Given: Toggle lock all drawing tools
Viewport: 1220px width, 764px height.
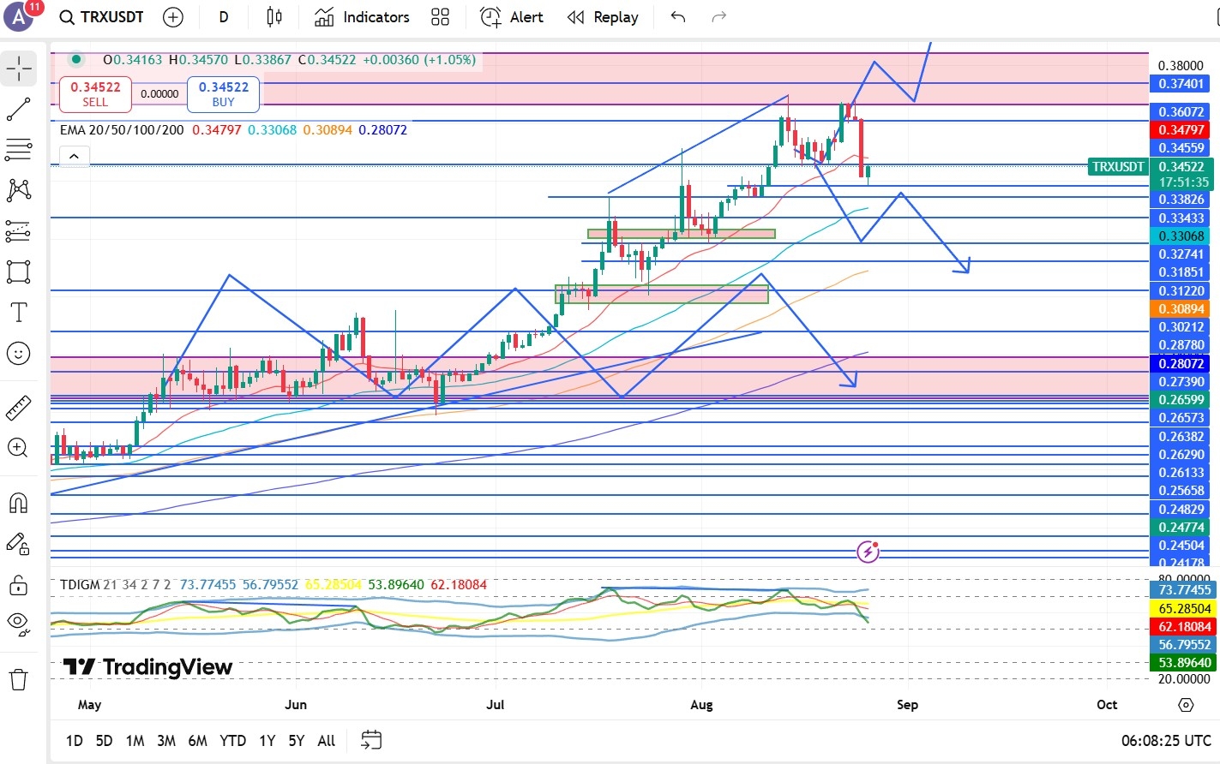Looking at the screenshot, I should tap(19, 585).
